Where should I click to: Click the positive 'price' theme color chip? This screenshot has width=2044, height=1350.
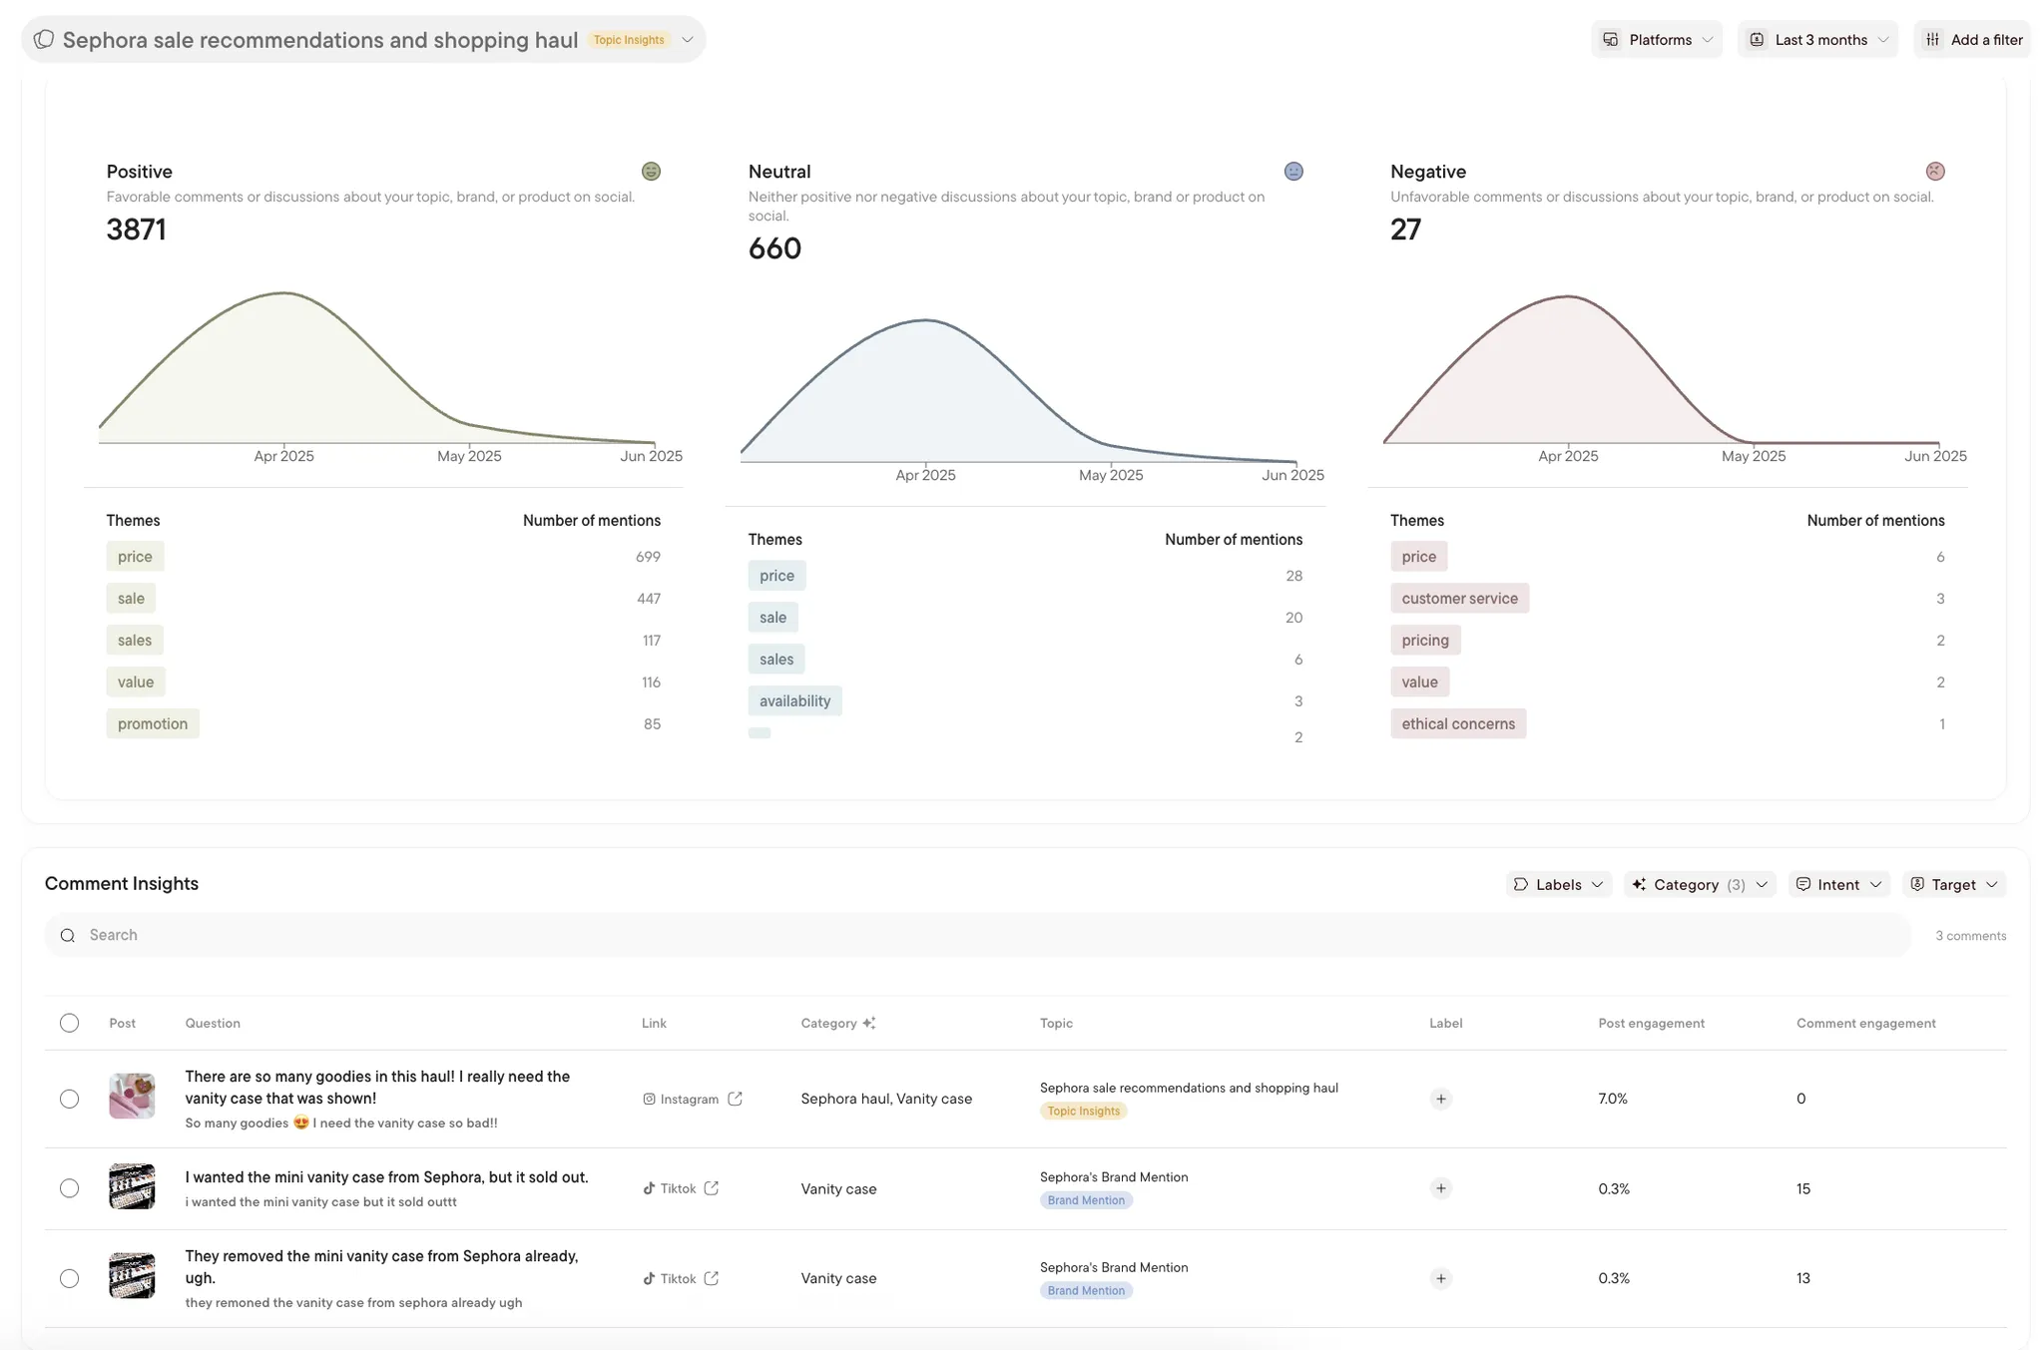pos(135,557)
